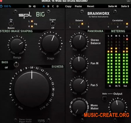
Task: Click the SPL logo
Action: coord(25,15)
